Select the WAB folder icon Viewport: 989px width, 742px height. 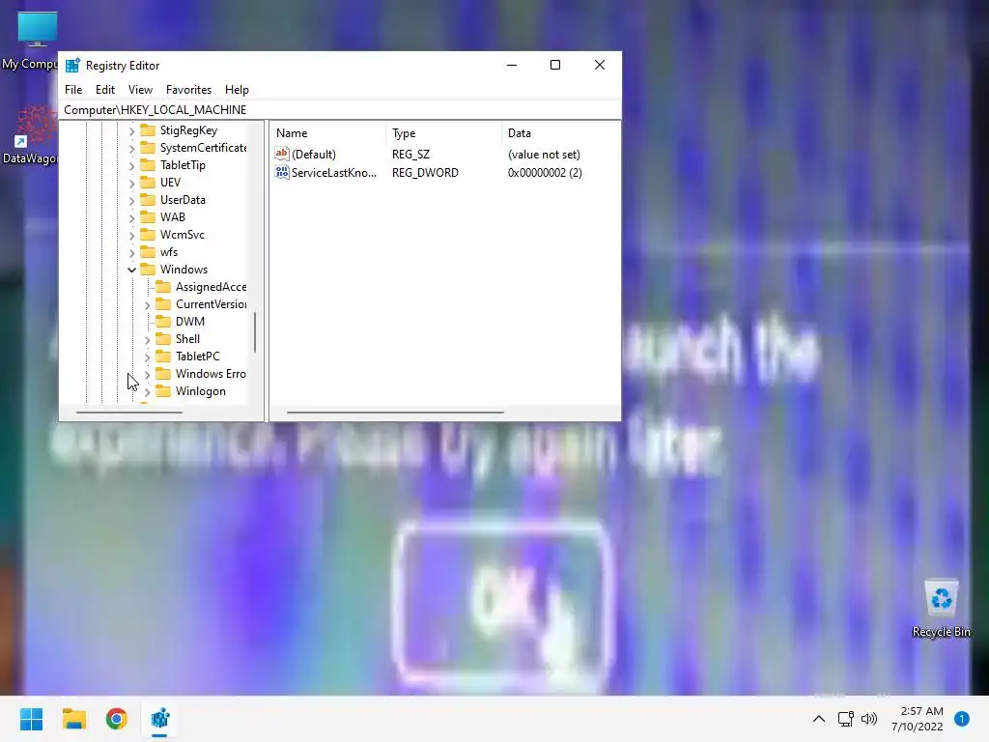[x=148, y=217]
